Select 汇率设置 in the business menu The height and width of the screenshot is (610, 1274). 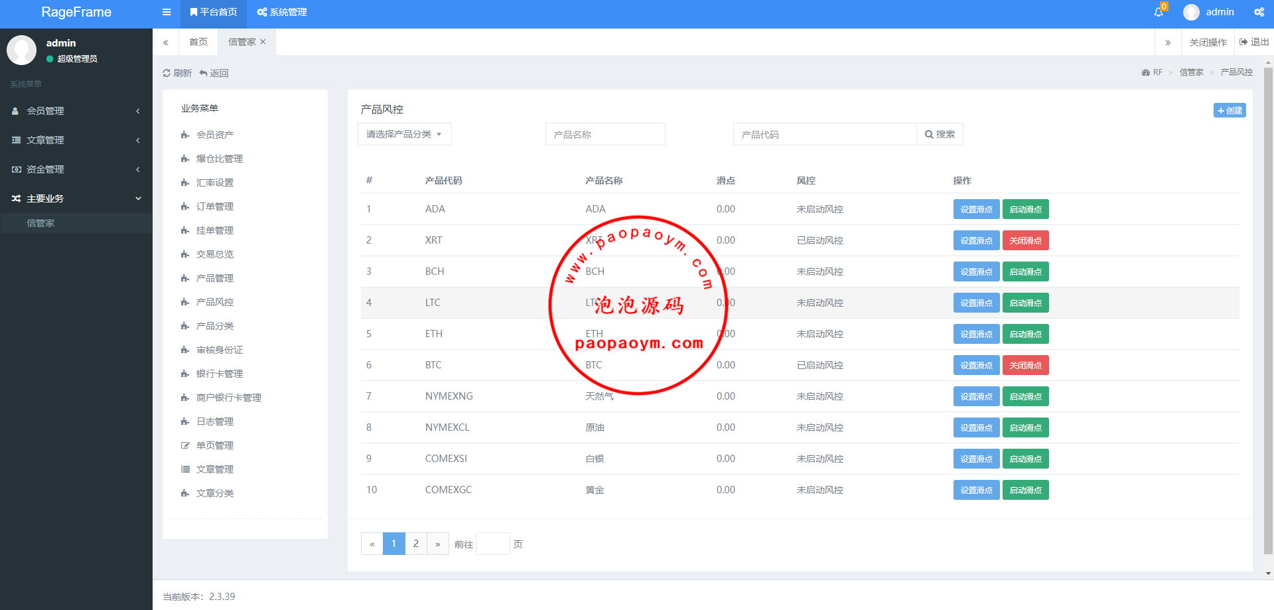(214, 183)
